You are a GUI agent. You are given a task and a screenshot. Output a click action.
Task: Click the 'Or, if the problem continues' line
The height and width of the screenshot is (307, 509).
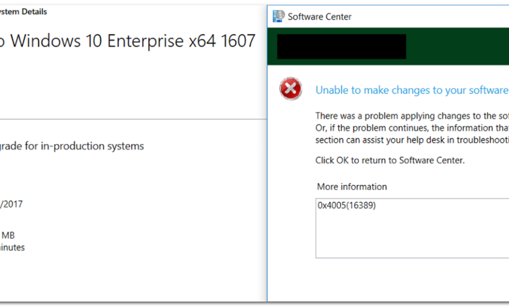[x=411, y=127]
